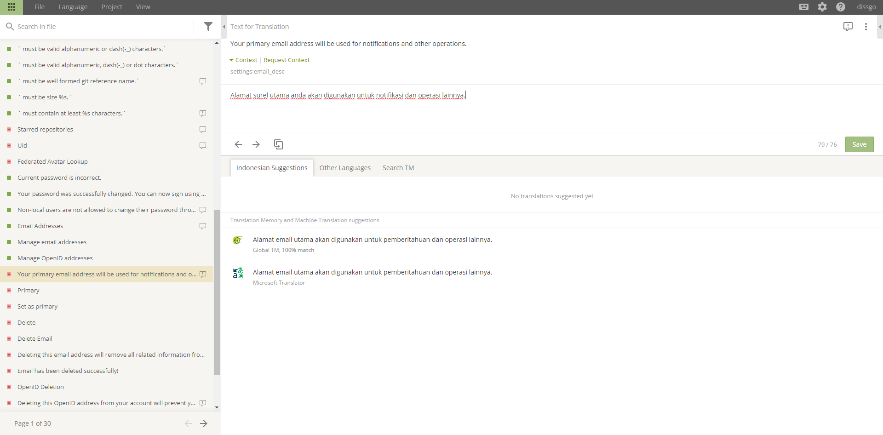Screen dimensions: 883x435
Task: Open the apps grid menu
Action: [x=11, y=7]
